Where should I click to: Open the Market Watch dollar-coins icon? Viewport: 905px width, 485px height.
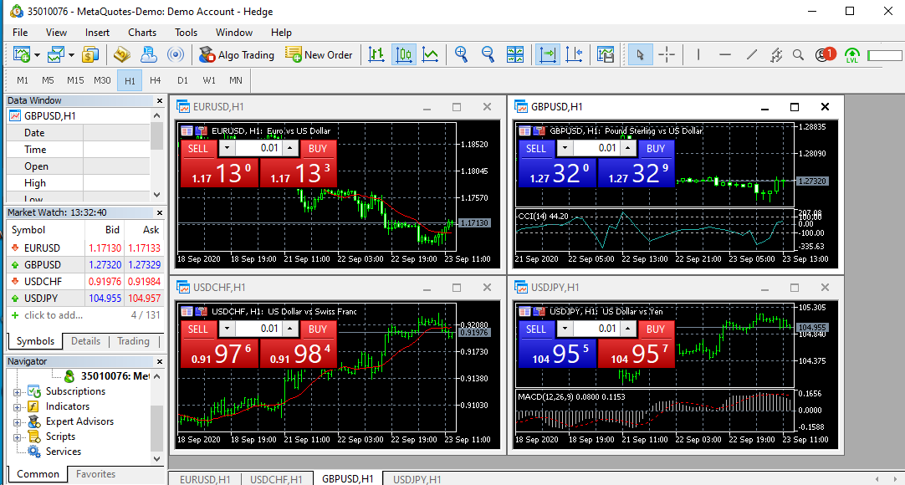tap(90, 55)
